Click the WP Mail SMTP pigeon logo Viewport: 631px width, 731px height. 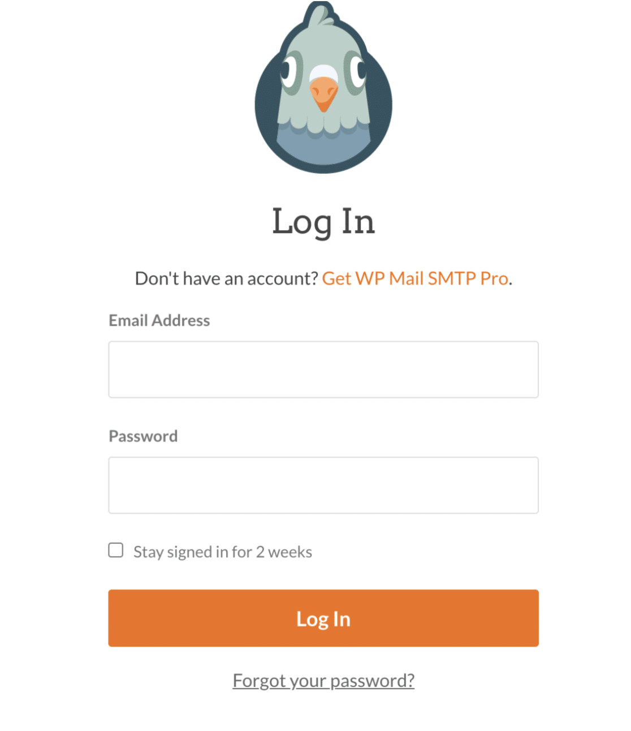(x=323, y=87)
